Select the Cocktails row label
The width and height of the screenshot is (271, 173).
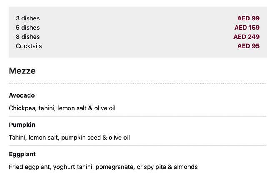point(29,46)
